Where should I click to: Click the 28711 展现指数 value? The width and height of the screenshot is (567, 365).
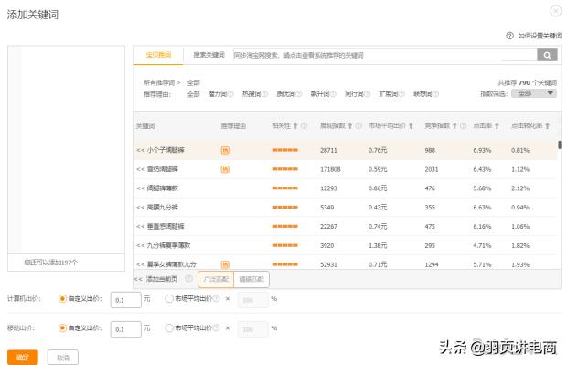click(x=328, y=150)
